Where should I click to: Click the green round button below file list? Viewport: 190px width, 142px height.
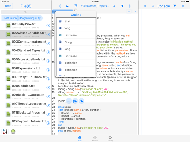[13, 131]
